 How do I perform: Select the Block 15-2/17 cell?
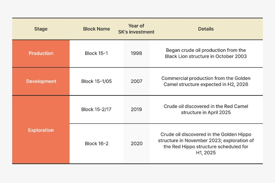(x=96, y=110)
